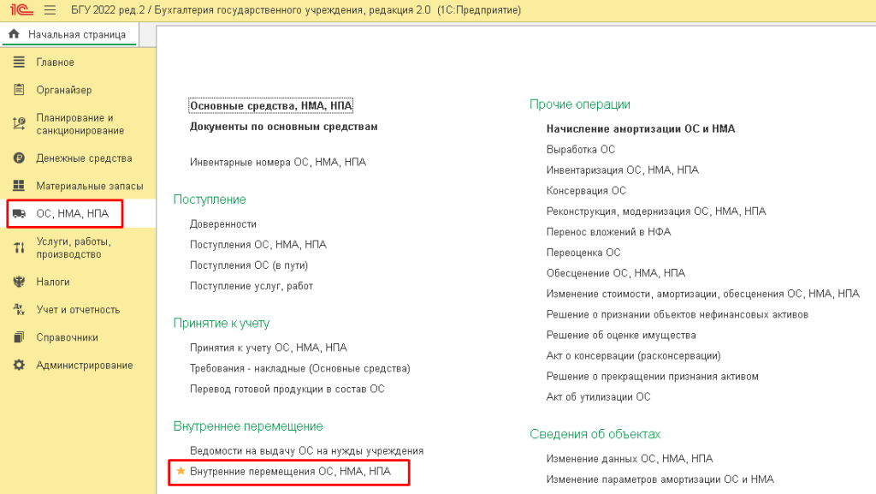876x494 pixels.
Task: Select Услуги, работы, производство section
Action: (73, 247)
